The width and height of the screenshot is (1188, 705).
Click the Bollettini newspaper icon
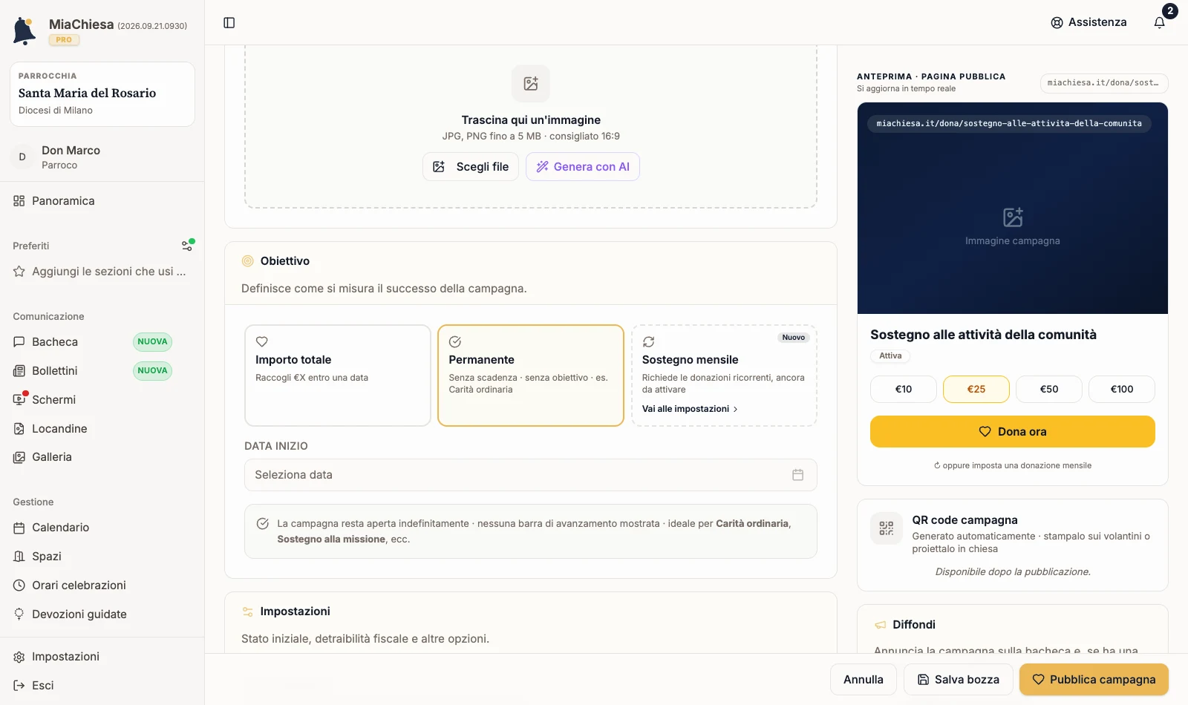tap(19, 371)
